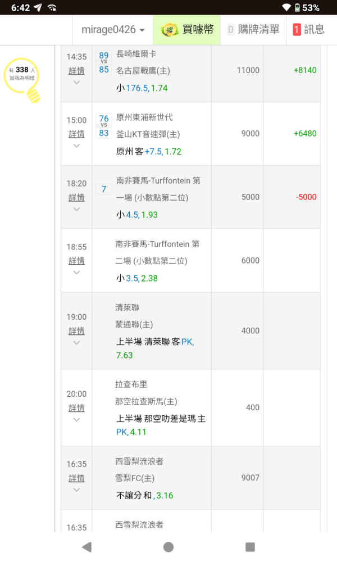Tap the red message count badge
This screenshot has width=337, height=562.
click(297, 30)
